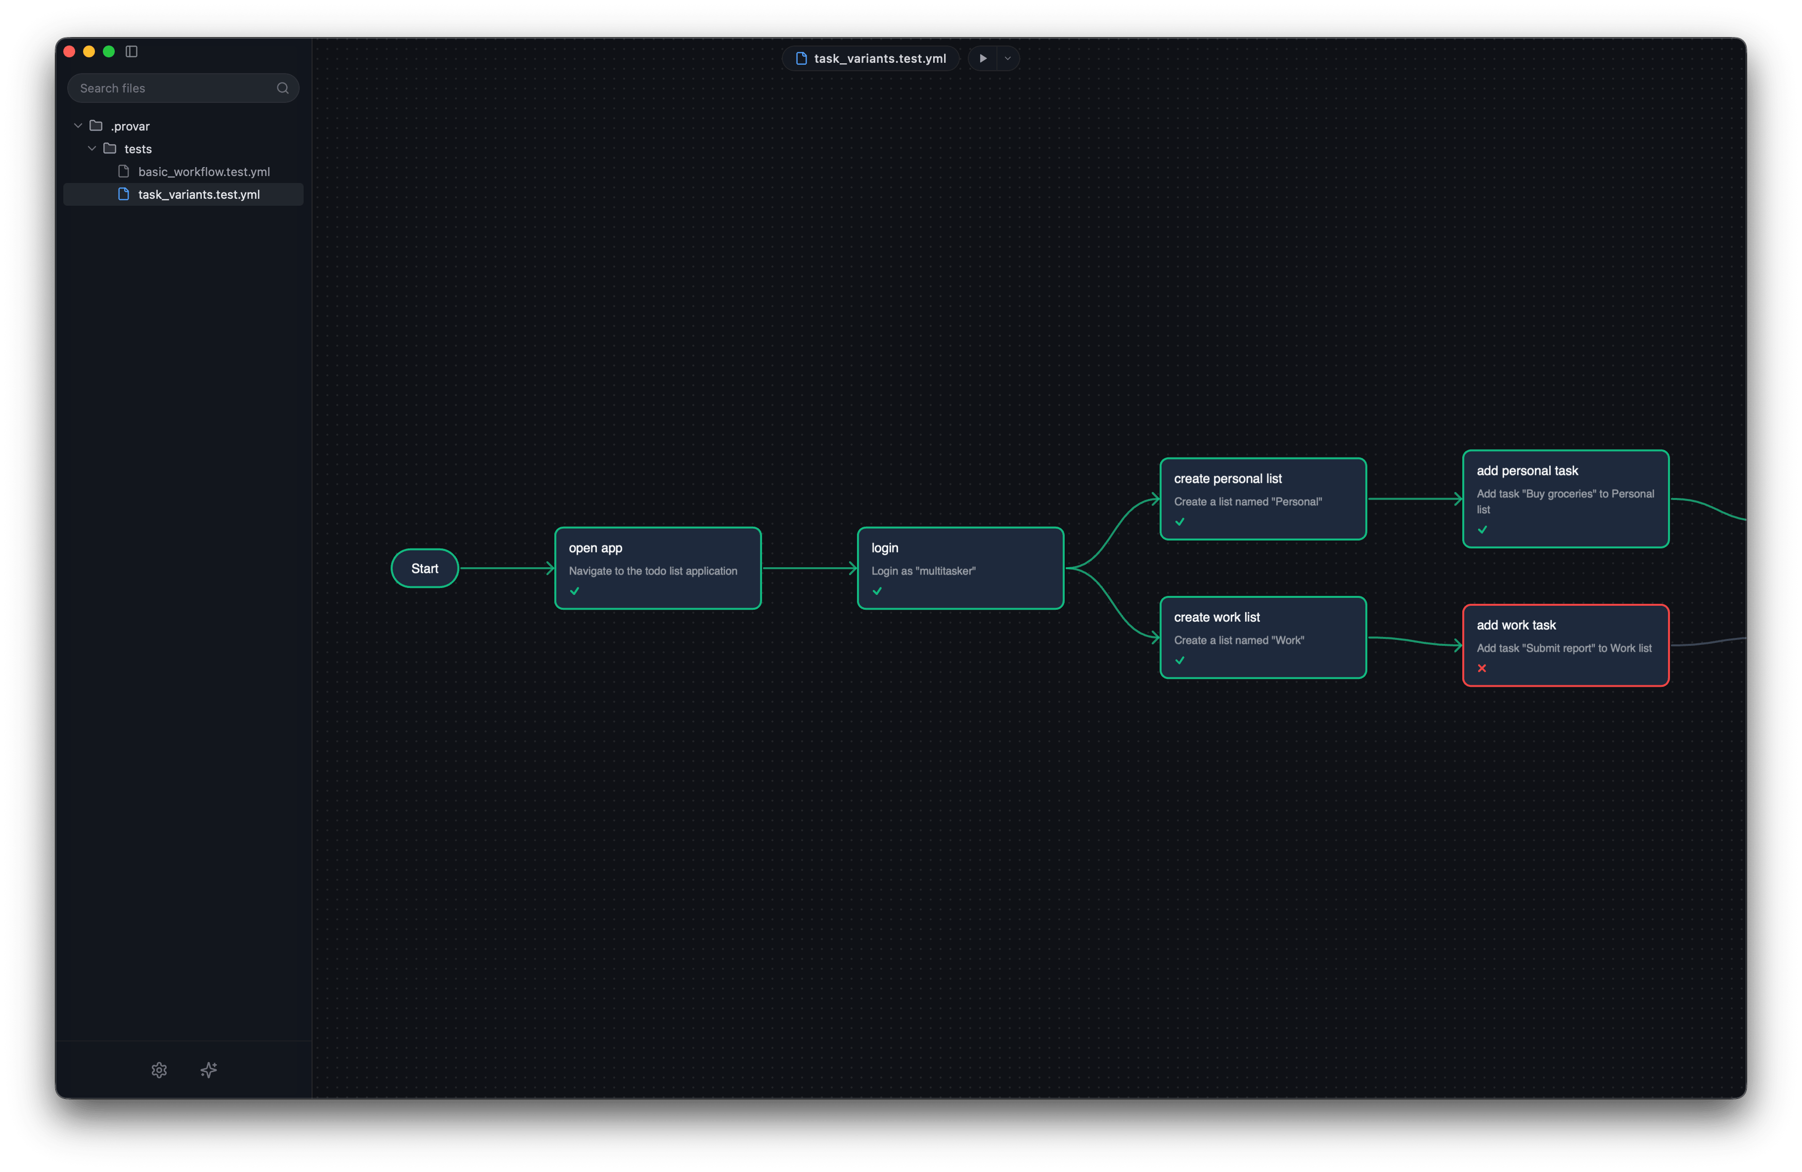Collapse the .provar folder chevron
Screen dimensions: 1802x1172
[78, 126]
